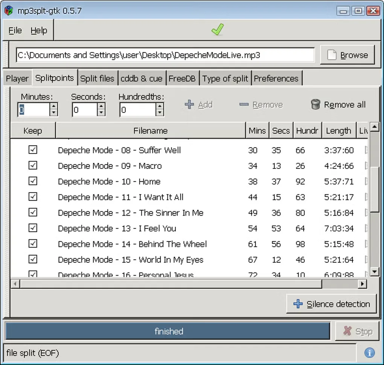Click the horizontal scroll right arrow

tap(363, 284)
